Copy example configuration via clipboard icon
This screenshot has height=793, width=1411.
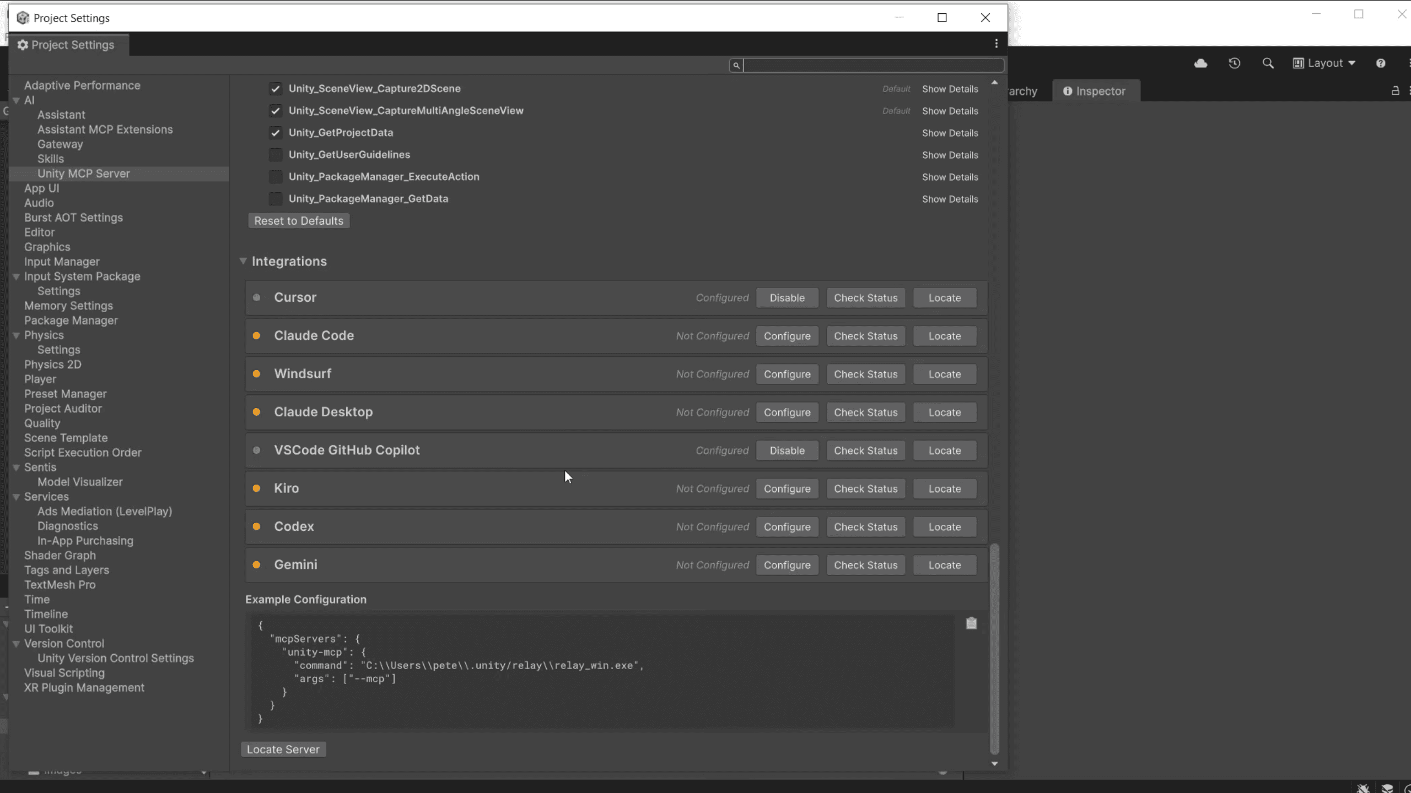971,623
